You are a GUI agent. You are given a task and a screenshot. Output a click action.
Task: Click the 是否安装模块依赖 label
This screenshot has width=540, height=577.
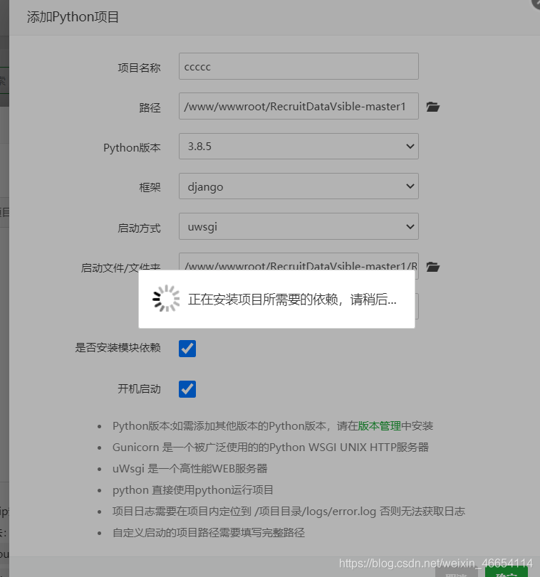(x=118, y=348)
